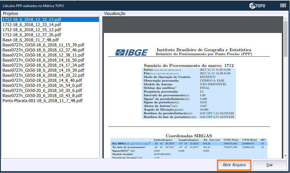Choose 1712-18_6_2018_12_35_12.pdf from Projetos
The height and width of the screenshot is (173, 290).
pos(32,30)
